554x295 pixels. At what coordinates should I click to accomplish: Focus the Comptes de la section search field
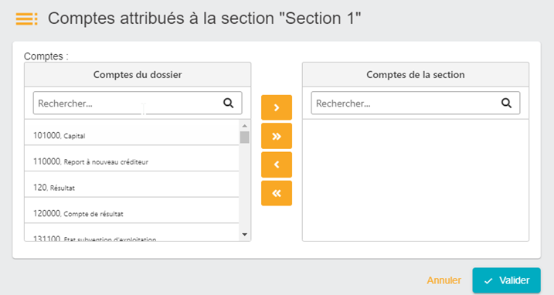pyautogui.click(x=416, y=103)
